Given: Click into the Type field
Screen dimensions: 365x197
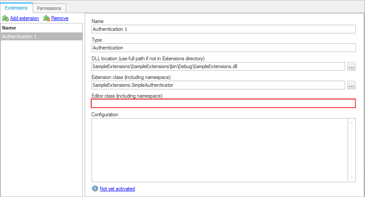Looking at the screenshot, I should tap(224, 48).
